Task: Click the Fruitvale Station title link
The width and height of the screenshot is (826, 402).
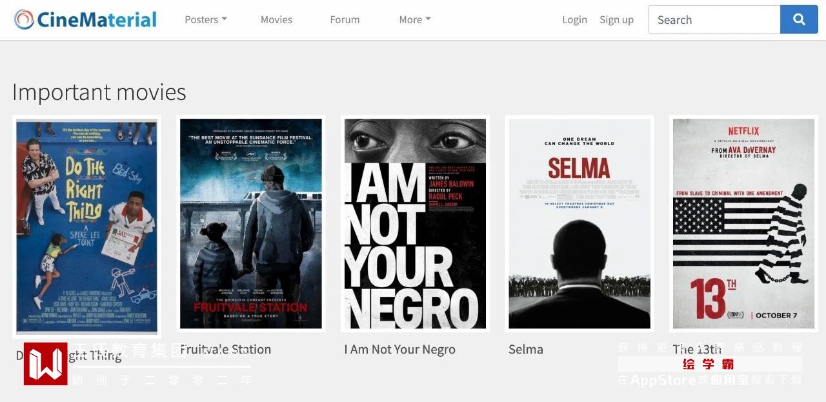Action: coord(225,349)
